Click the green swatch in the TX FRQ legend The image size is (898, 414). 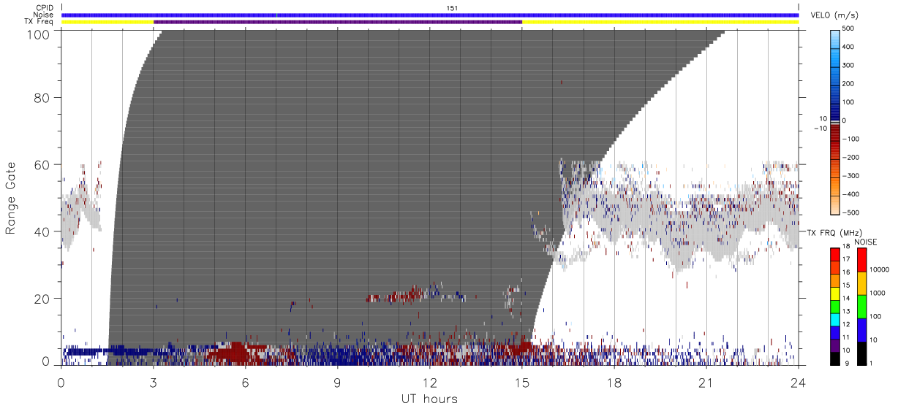pos(835,306)
